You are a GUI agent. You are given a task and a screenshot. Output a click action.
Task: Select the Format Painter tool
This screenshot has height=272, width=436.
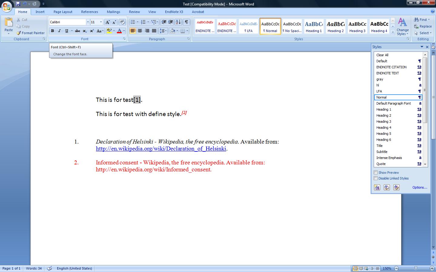click(30, 33)
